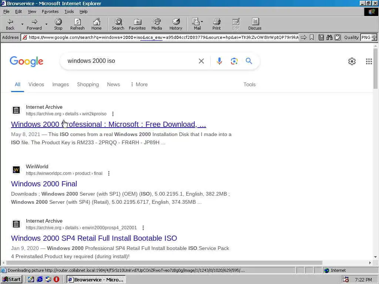Open the search Tools options

(x=249, y=85)
